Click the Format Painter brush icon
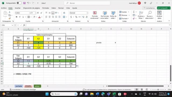This screenshot has width=172, height=97. pos(10,18)
